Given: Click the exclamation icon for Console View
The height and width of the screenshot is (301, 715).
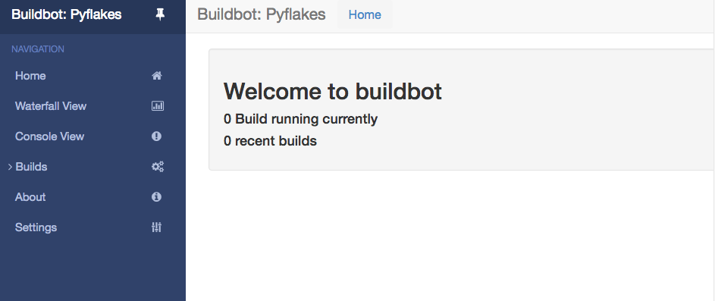Looking at the screenshot, I should 157,136.
